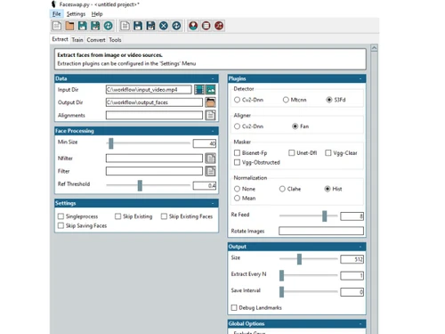Enable Debug Landmarks checkbox
The width and height of the screenshot is (445, 334).
click(x=234, y=307)
